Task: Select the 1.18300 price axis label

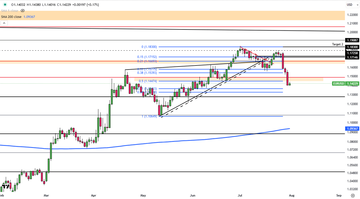Action: (352, 47)
